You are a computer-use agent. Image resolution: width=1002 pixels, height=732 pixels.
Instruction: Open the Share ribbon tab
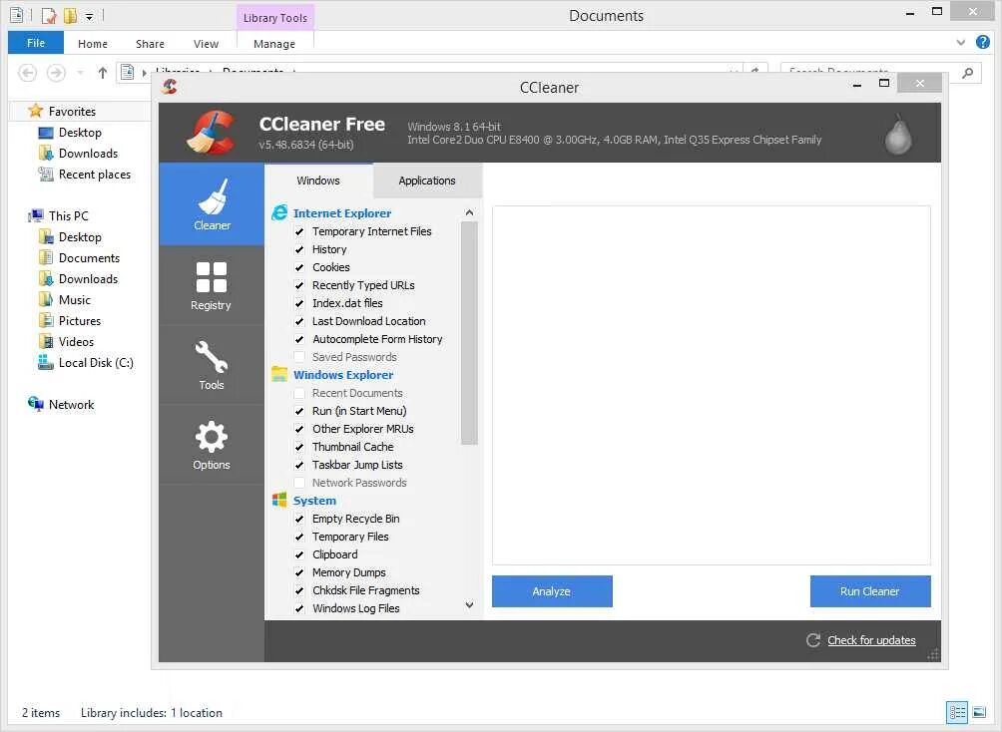[x=150, y=44]
